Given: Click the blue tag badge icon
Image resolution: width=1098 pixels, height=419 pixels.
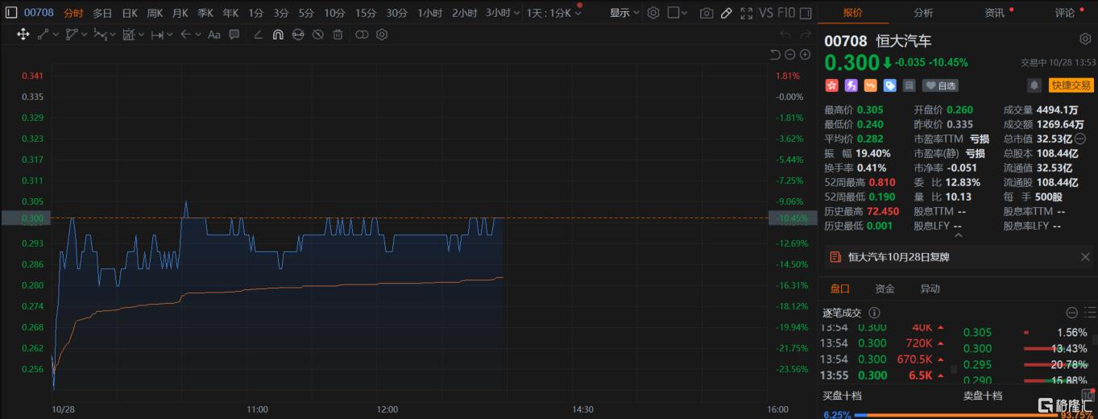Looking at the screenshot, I should point(889,85).
